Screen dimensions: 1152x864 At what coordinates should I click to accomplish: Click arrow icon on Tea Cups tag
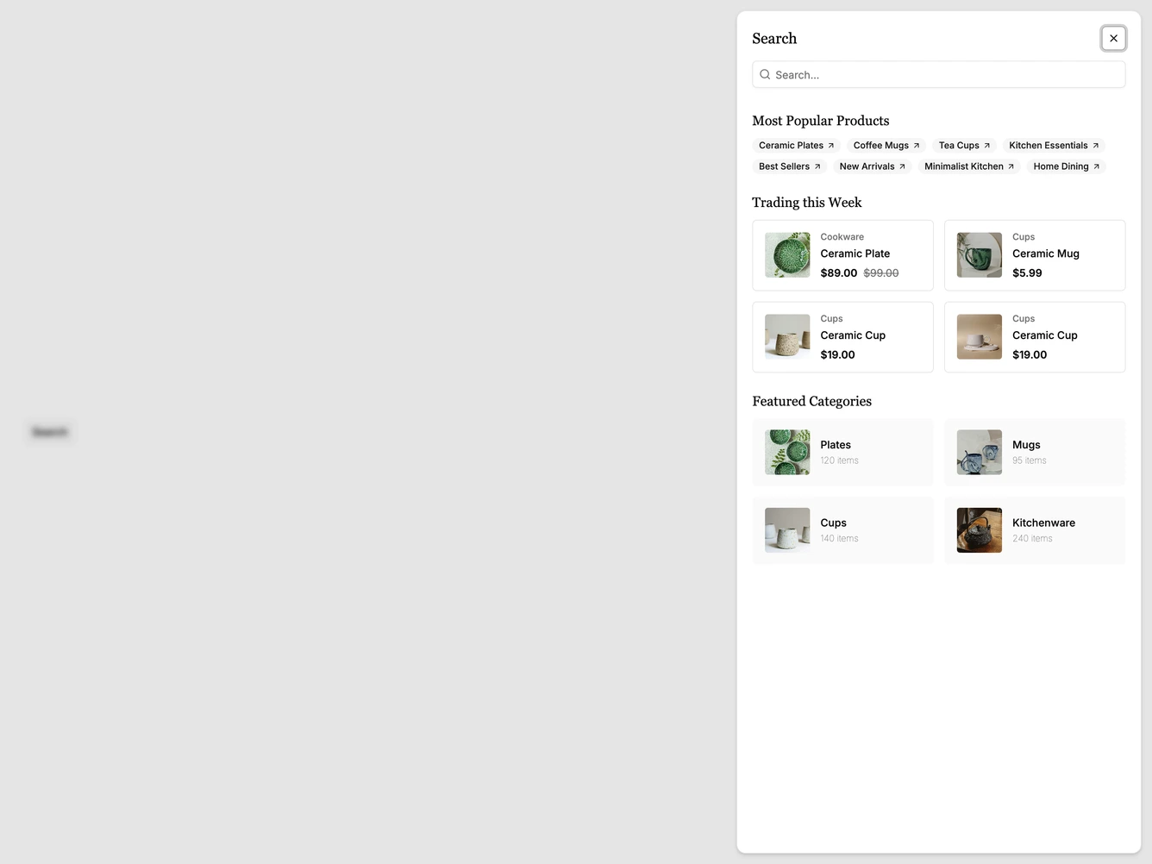[987, 146]
